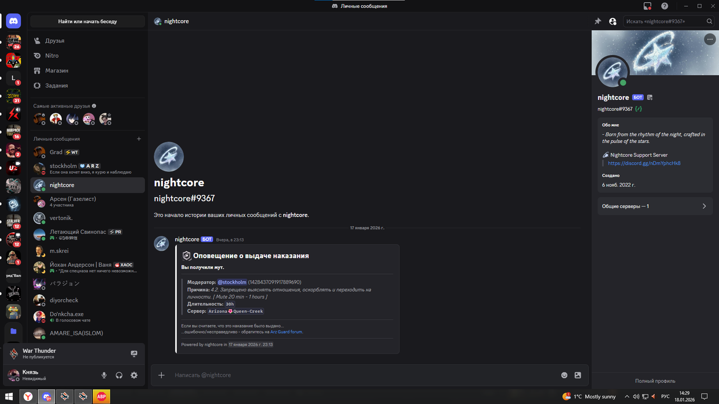Open conversation with Йохан Андерсон

[87, 267]
